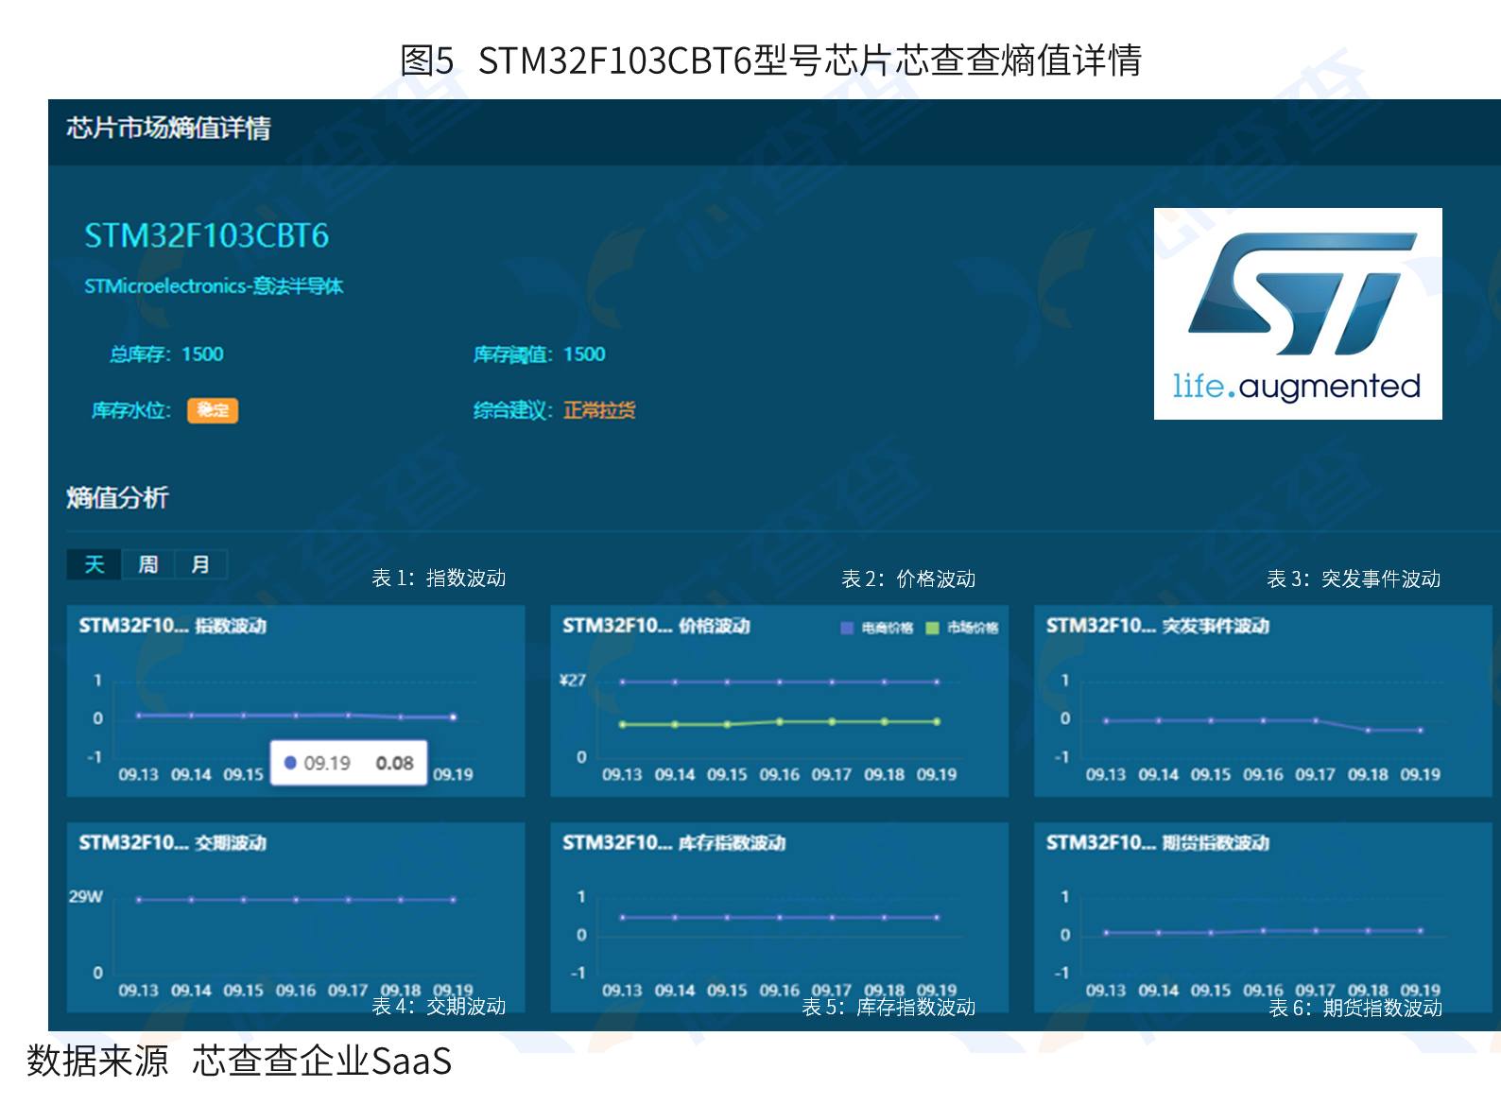Click 09.18 point in 突发事件波动 chart

(x=1368, y=730)
